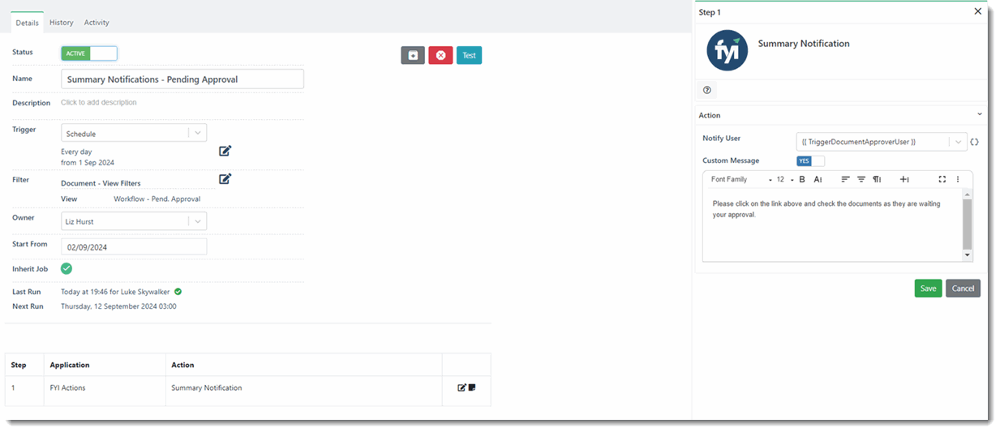Edit the Schedule trigger settings
Screen dimensions: 1000x432
tap(225, 151)
